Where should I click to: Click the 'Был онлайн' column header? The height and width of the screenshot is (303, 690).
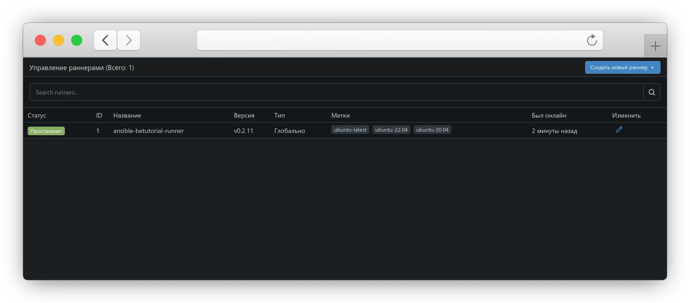pyautogui.click(x=549, y=115)
